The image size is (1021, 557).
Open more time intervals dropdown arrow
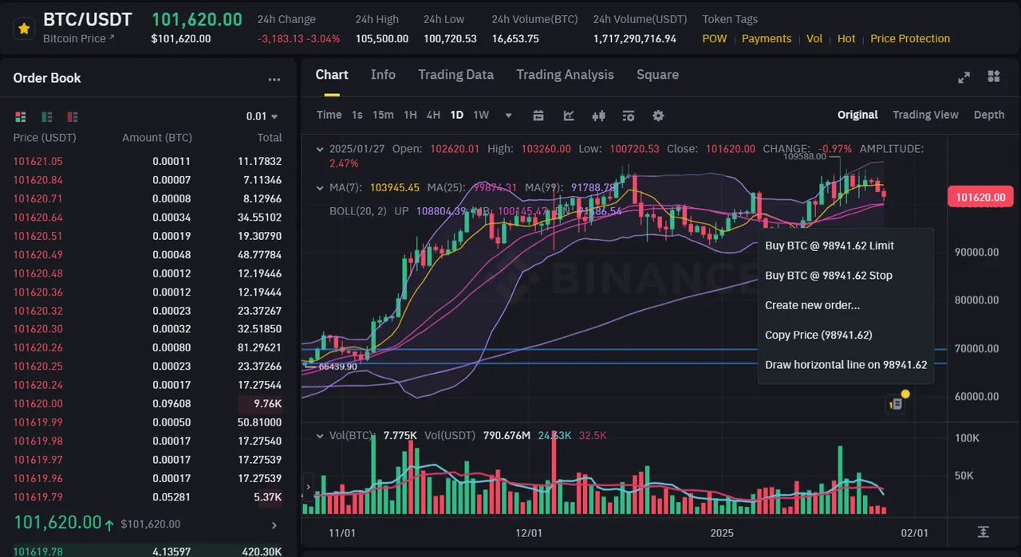click(509, 116)
